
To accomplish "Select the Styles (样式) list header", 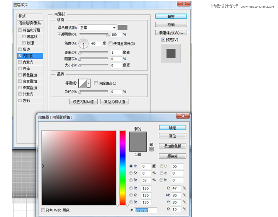I will 30,16.
